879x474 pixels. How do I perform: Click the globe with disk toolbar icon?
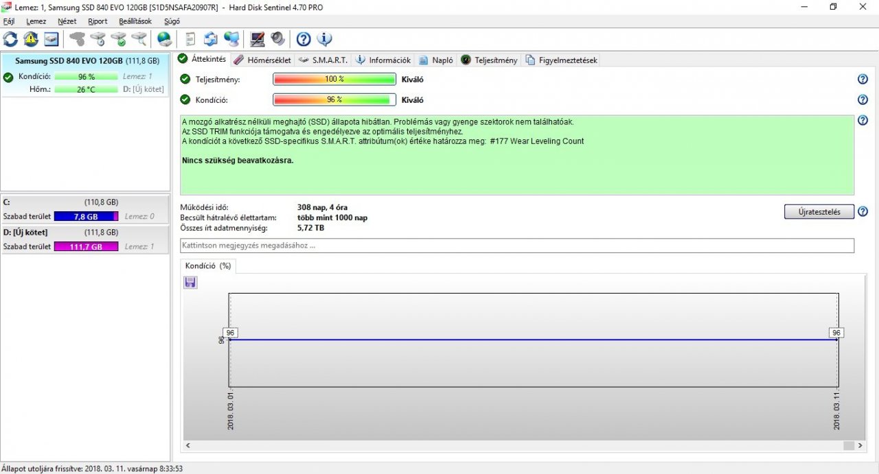pyautogui.click(x=164, y=38)
